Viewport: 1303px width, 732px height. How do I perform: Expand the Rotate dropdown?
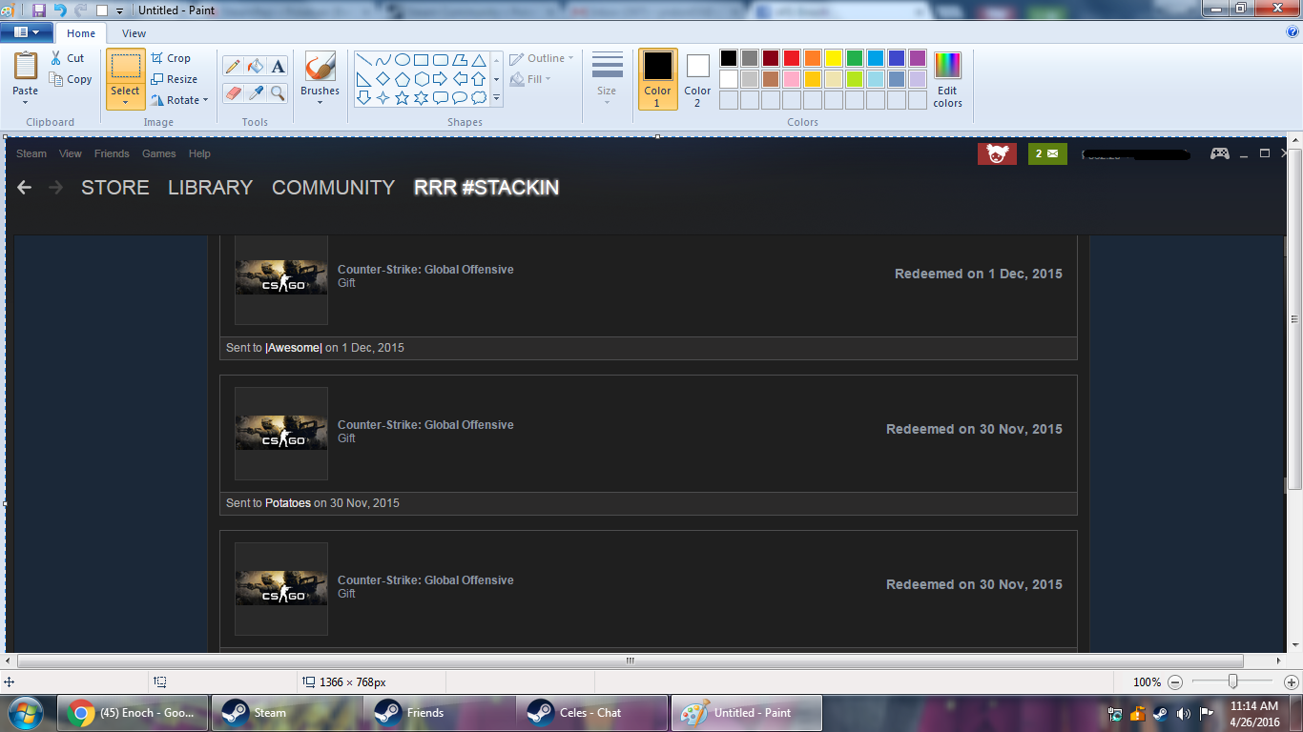tap(205, 100)
